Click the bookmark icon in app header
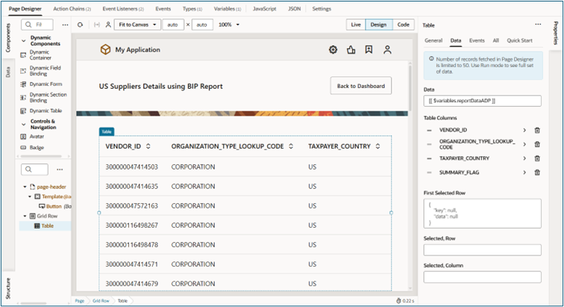Image resolution: width=564 pixels, height=307 pixels. pos(369,50)
